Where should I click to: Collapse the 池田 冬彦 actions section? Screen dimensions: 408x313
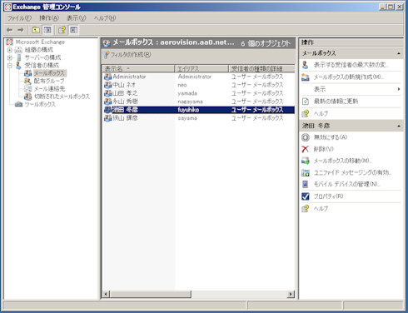(x=399, y=126)
